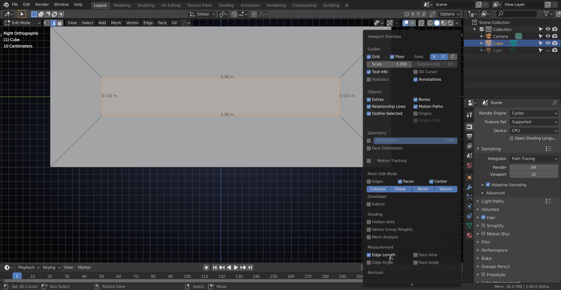This screenshot has width=561, height=290.
Task: Open the Render Engine dropdown
Action: pos(534,113)
